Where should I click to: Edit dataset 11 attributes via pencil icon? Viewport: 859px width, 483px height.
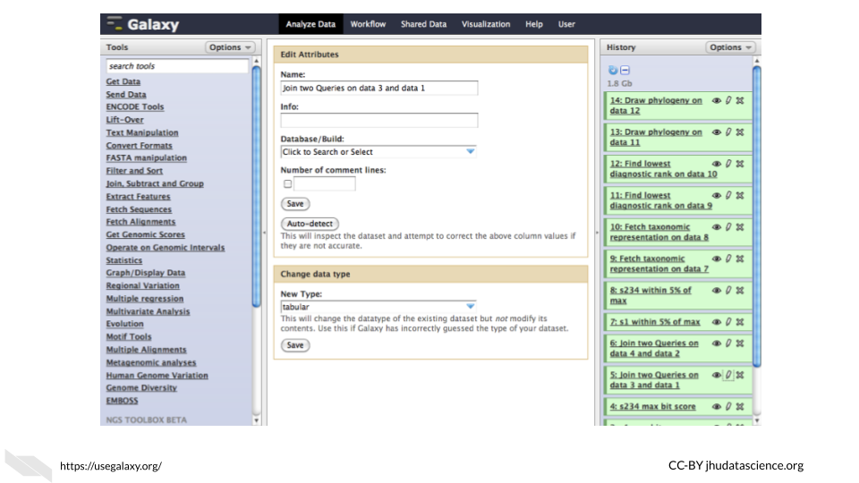click(728, 196)
